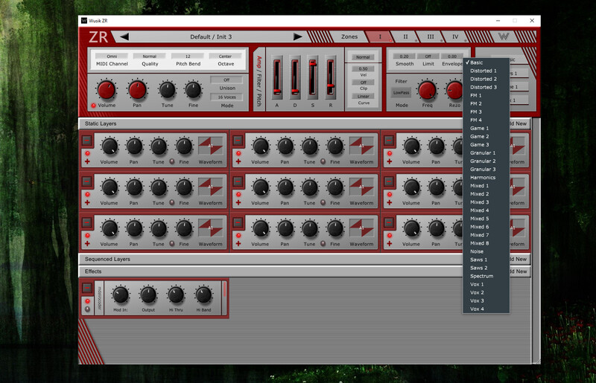This screenshot has height=383, width=596.
Task: Click the red master Pan knob
Action: 137,90
